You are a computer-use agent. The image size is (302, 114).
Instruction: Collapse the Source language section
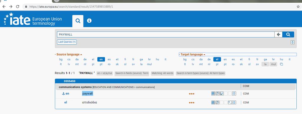[69, 55]
